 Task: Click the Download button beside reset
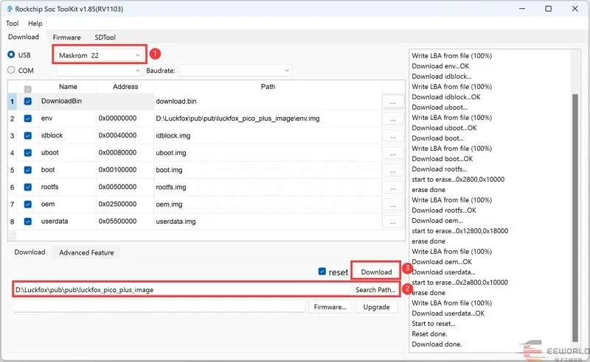(x=376, y=272)
